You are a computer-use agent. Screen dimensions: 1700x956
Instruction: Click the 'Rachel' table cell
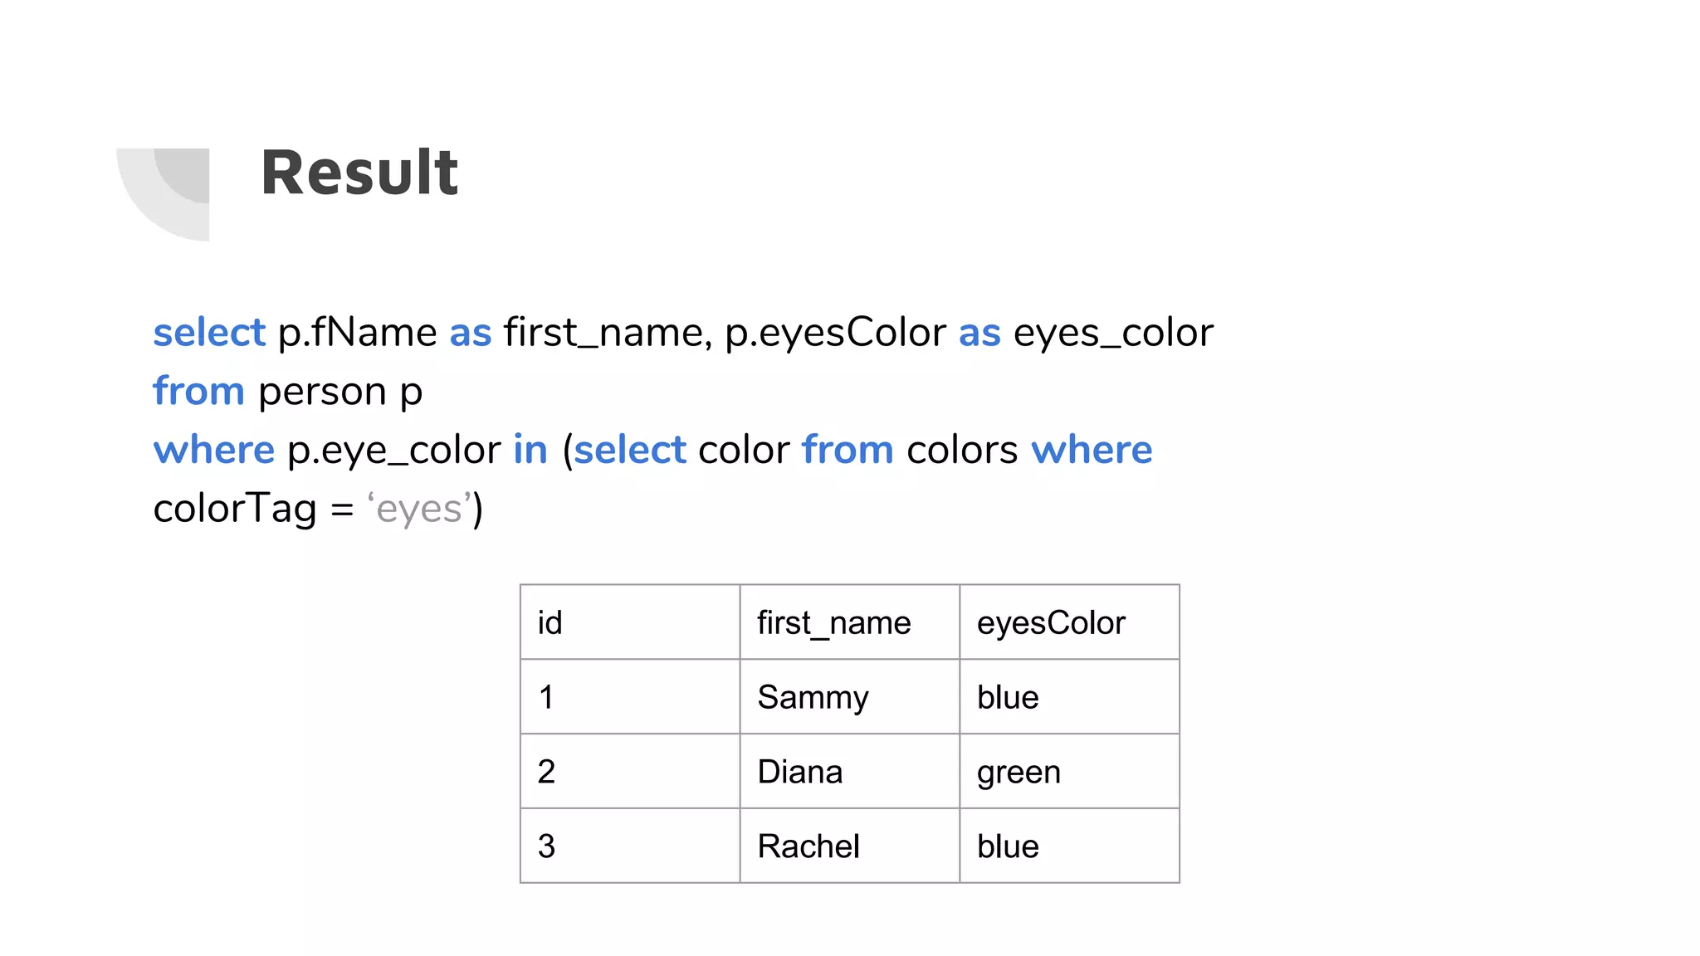click(x=849, y=846)
